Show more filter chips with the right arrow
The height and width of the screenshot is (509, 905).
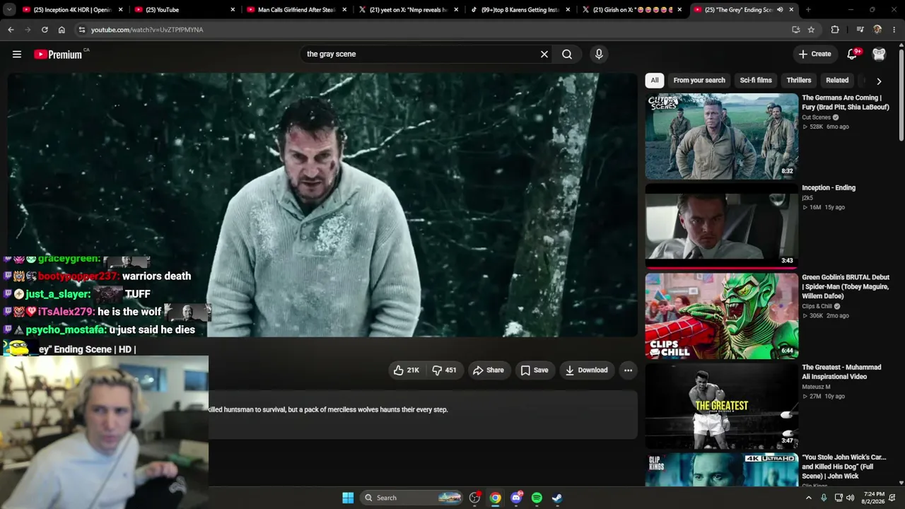879,81
